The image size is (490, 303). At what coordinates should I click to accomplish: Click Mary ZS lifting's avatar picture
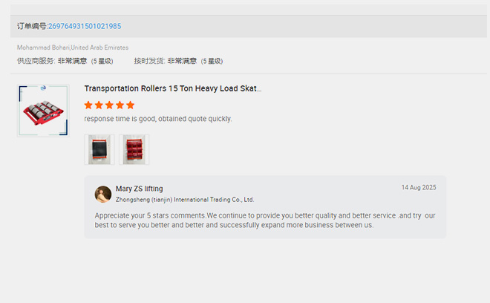[103, 194]
